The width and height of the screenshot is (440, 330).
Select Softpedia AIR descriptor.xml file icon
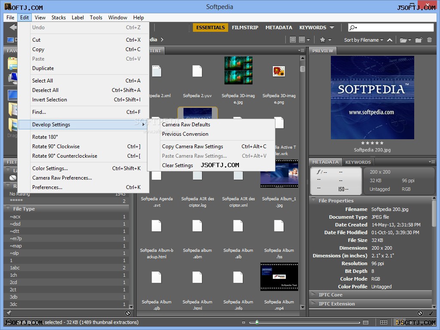238,175
